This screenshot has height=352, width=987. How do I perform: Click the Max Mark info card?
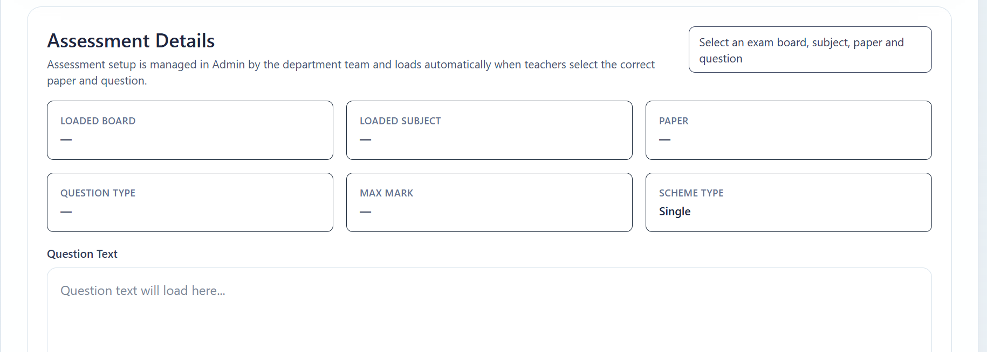[489, 202]
